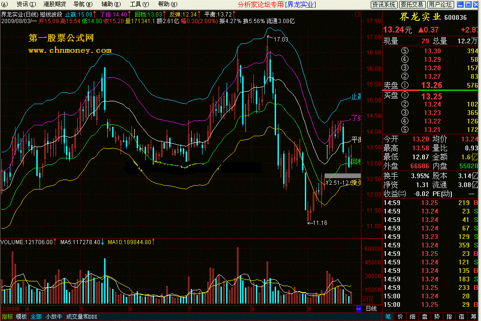The image size is (481, 321).
Task: Click the 资讯系统 button
Action: [384, 5]
